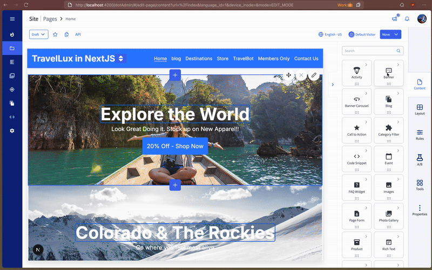Click the copy icon next to API
This screenshot has height=270, width=432.
(66, 34)
